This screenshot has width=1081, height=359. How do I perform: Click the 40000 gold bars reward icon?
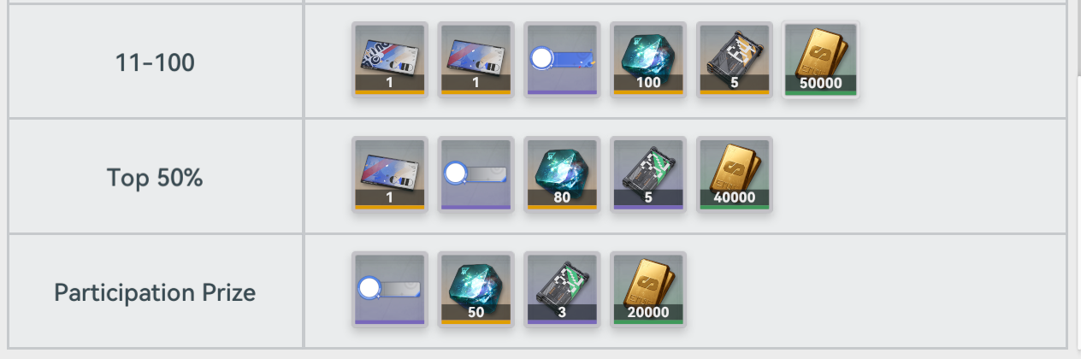click(x=734, y=174)
